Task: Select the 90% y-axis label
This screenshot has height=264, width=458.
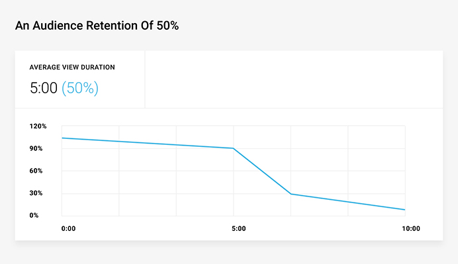Action: point(36,148)
